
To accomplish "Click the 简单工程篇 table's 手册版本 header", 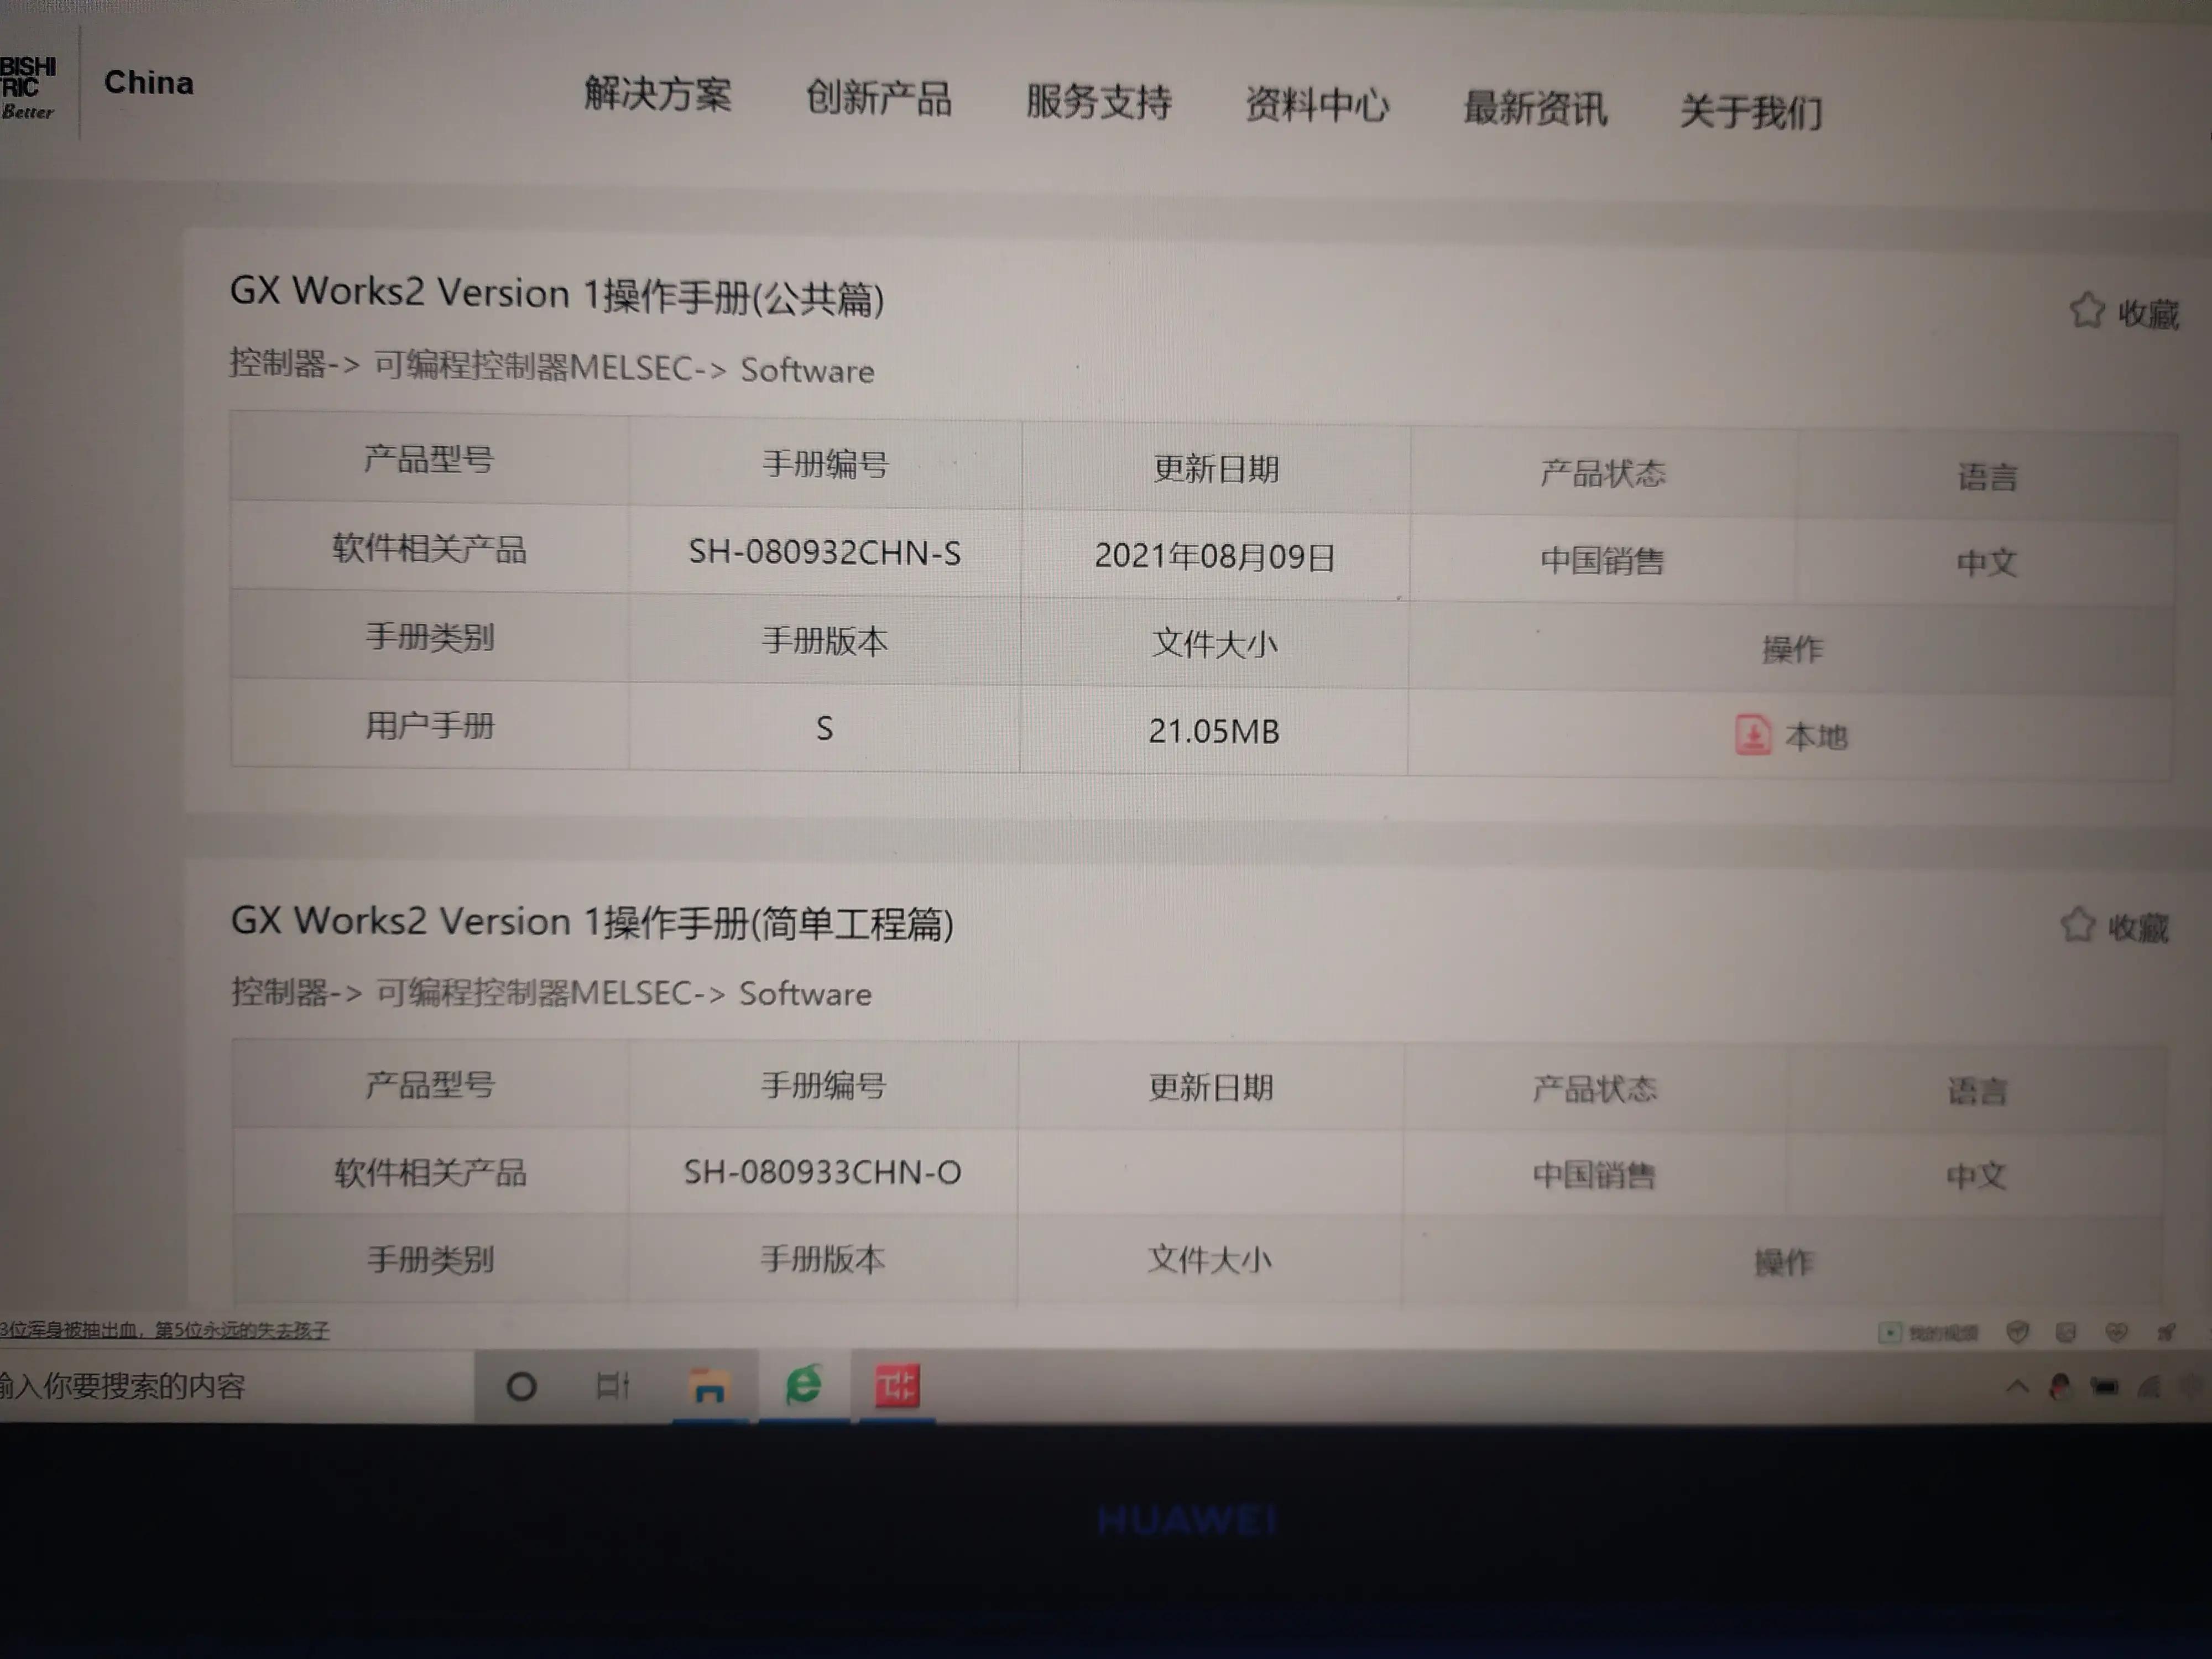I will [823, 1259].
